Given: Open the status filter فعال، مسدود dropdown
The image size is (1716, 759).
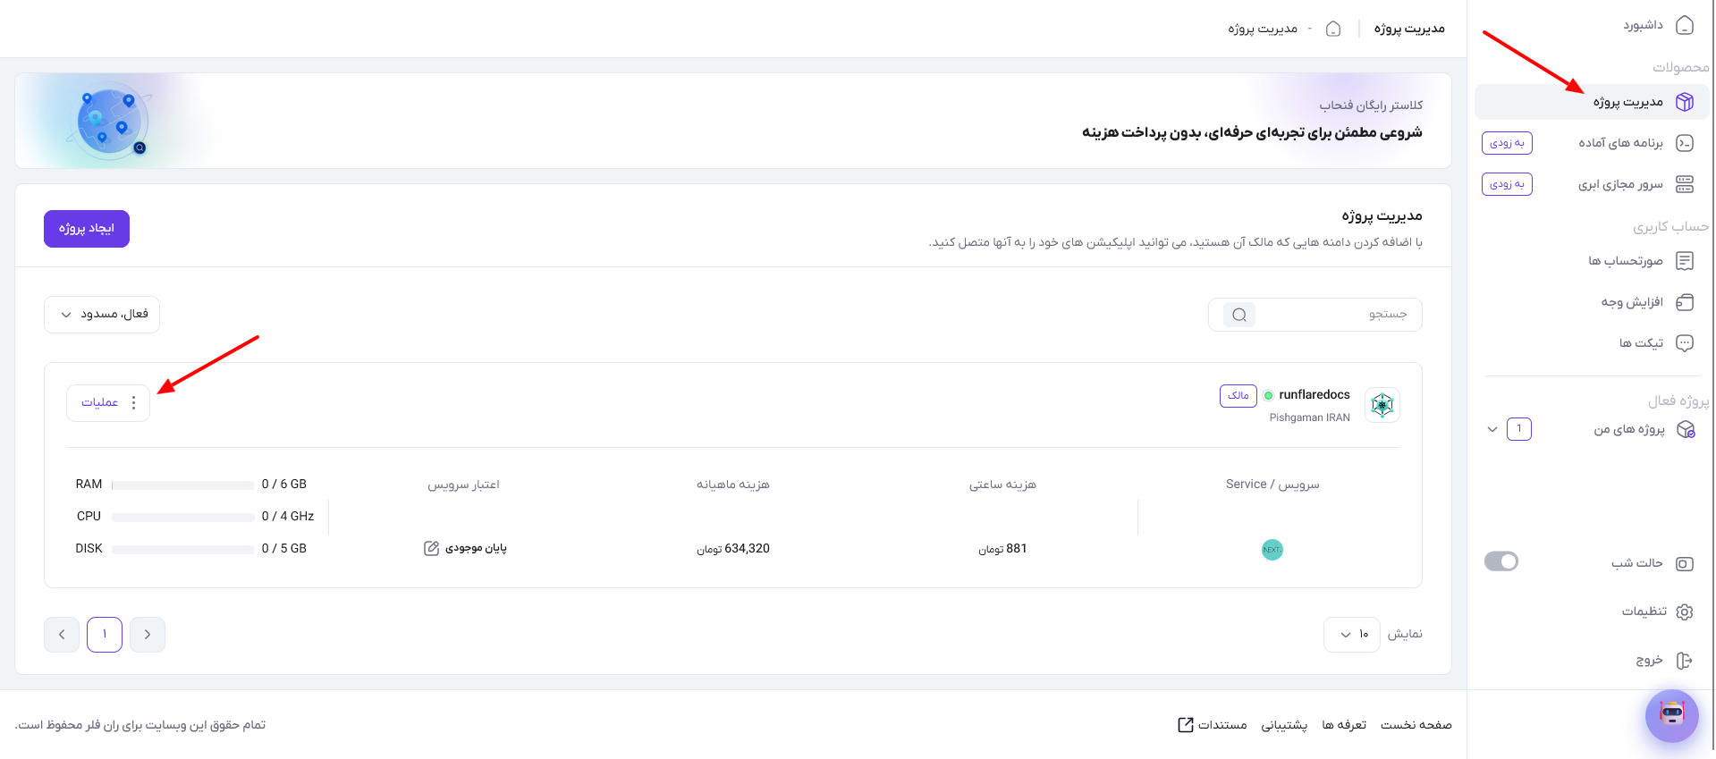Looking at the screenshot, I should coord(102,315).
